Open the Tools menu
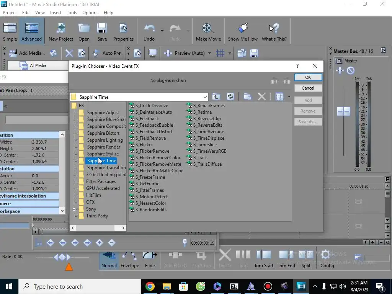The width and height of the screenshot is (392, 294). (x=72, y=13)
